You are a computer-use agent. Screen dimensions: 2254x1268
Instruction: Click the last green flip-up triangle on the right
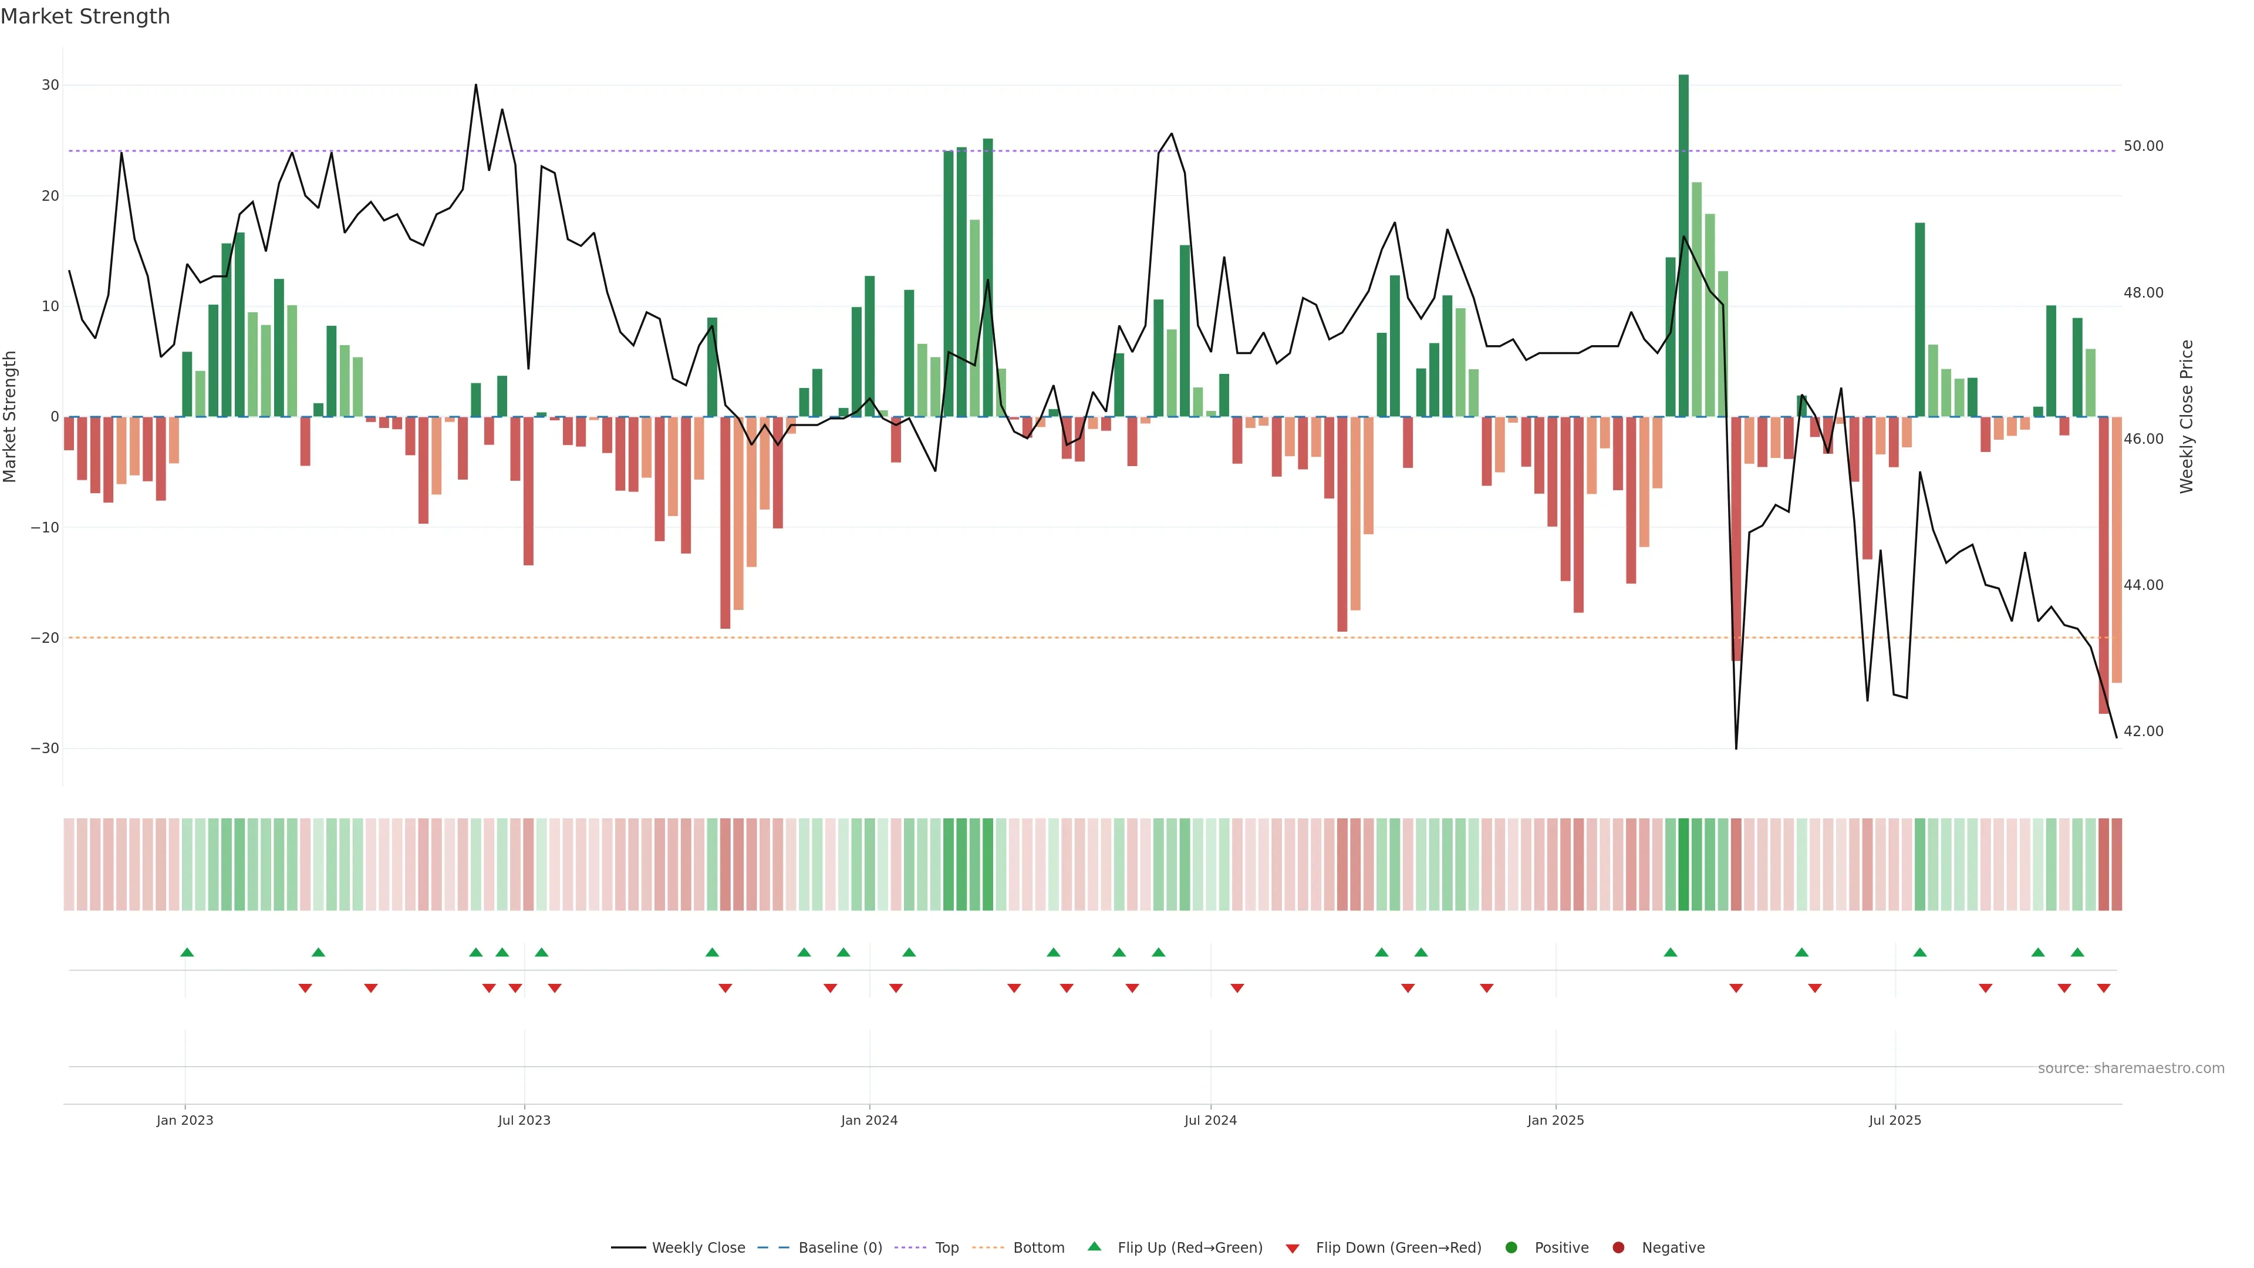click(x=2077, y=952)
